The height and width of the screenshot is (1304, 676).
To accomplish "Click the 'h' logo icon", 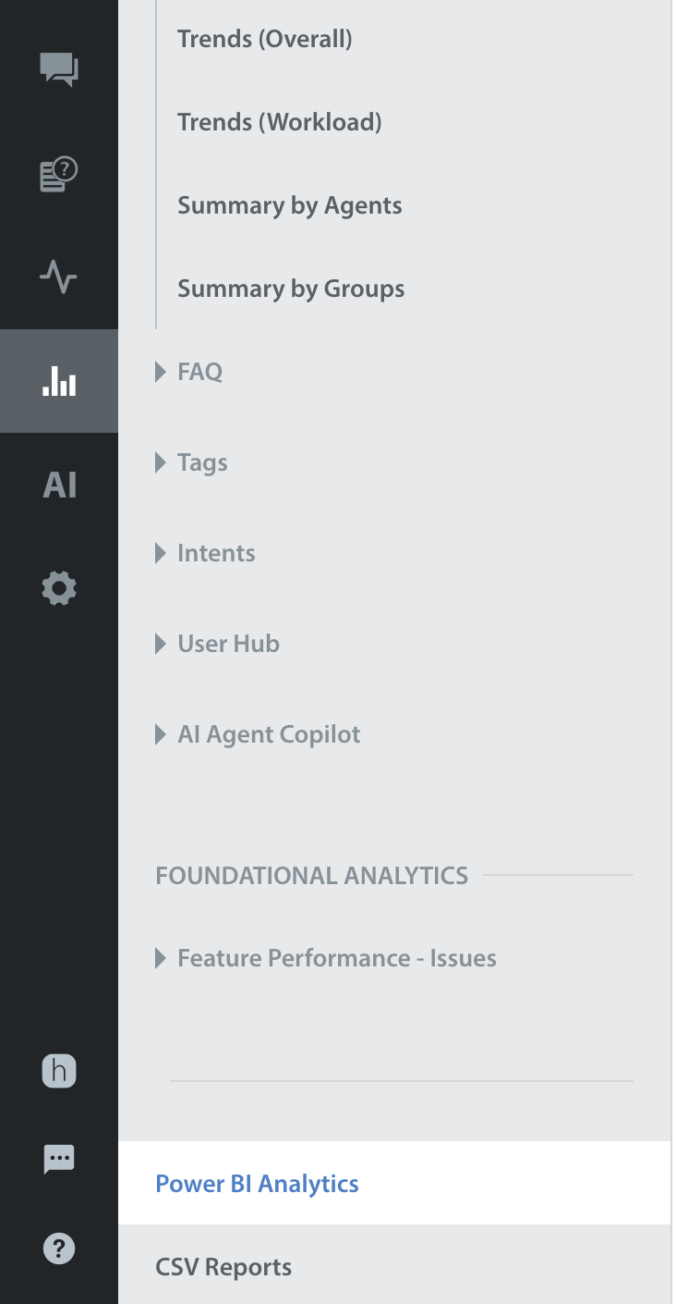I will click(59, 1072).
